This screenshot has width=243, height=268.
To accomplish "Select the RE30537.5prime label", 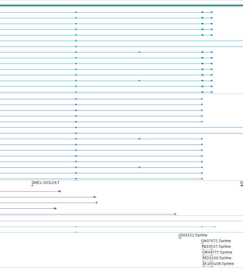I will [216, 246].
